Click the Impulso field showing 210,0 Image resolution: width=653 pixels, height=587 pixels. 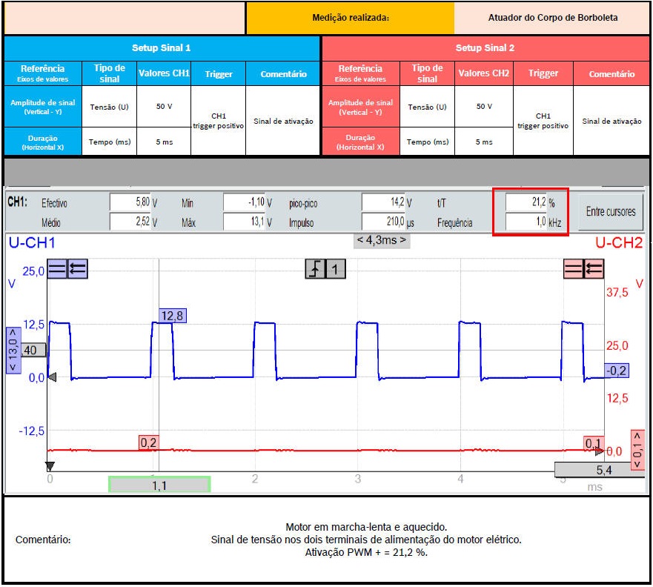(384, 222)
